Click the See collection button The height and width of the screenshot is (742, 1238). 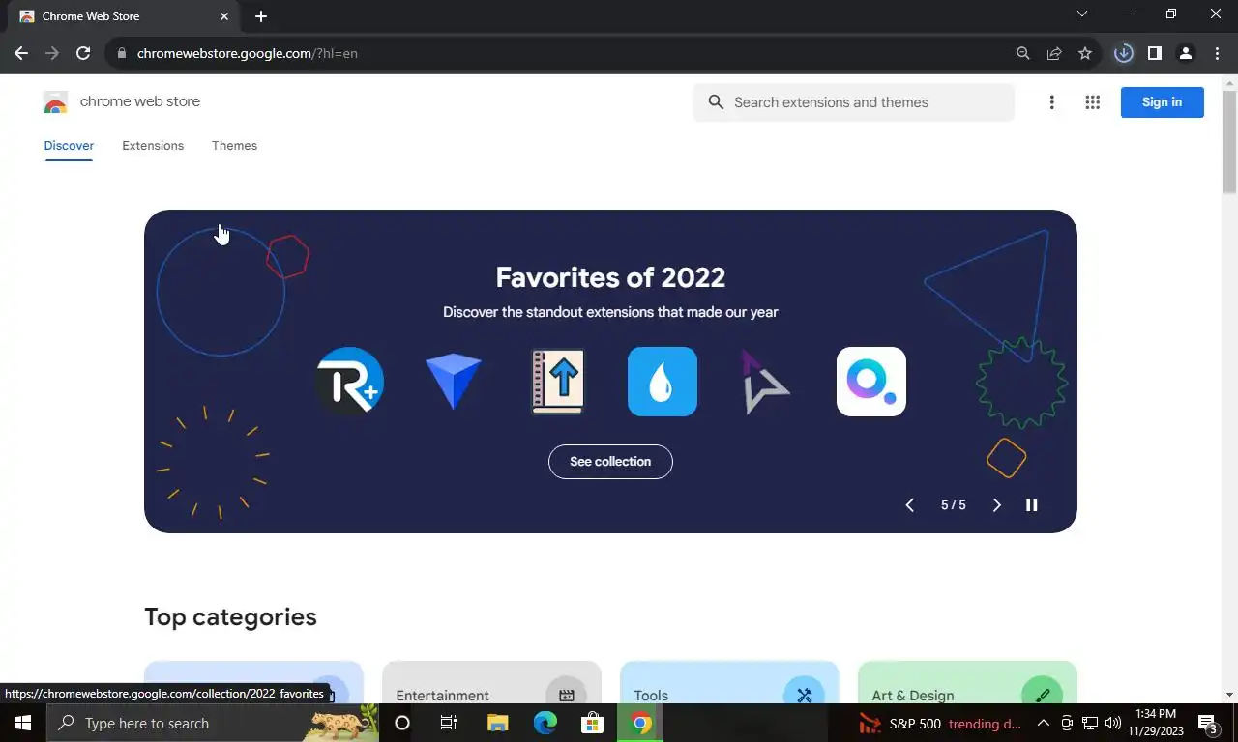click(x=610, y=462)
